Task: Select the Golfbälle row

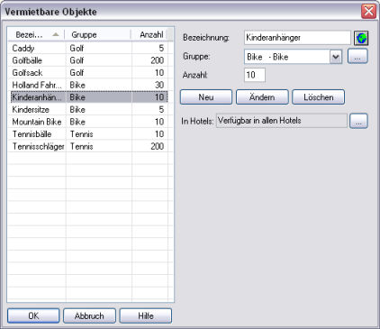Action: tap(89, 60)
